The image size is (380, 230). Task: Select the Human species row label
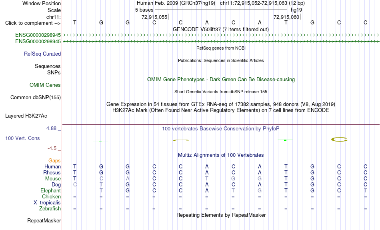52,166
